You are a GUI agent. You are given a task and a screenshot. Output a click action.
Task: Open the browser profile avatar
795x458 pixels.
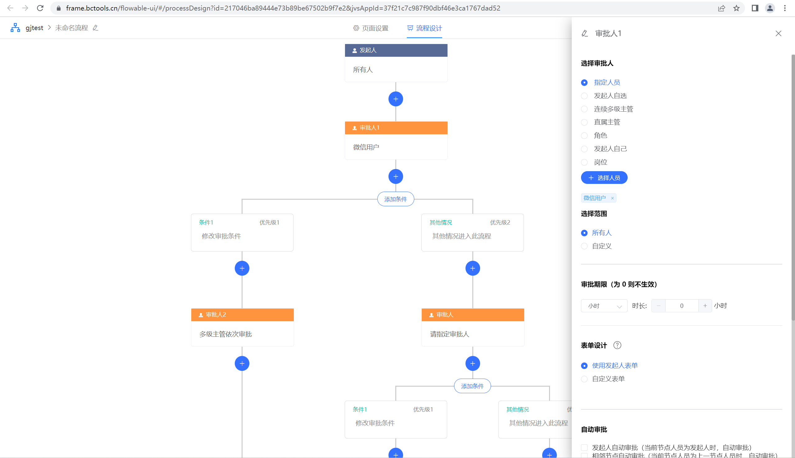770,8
